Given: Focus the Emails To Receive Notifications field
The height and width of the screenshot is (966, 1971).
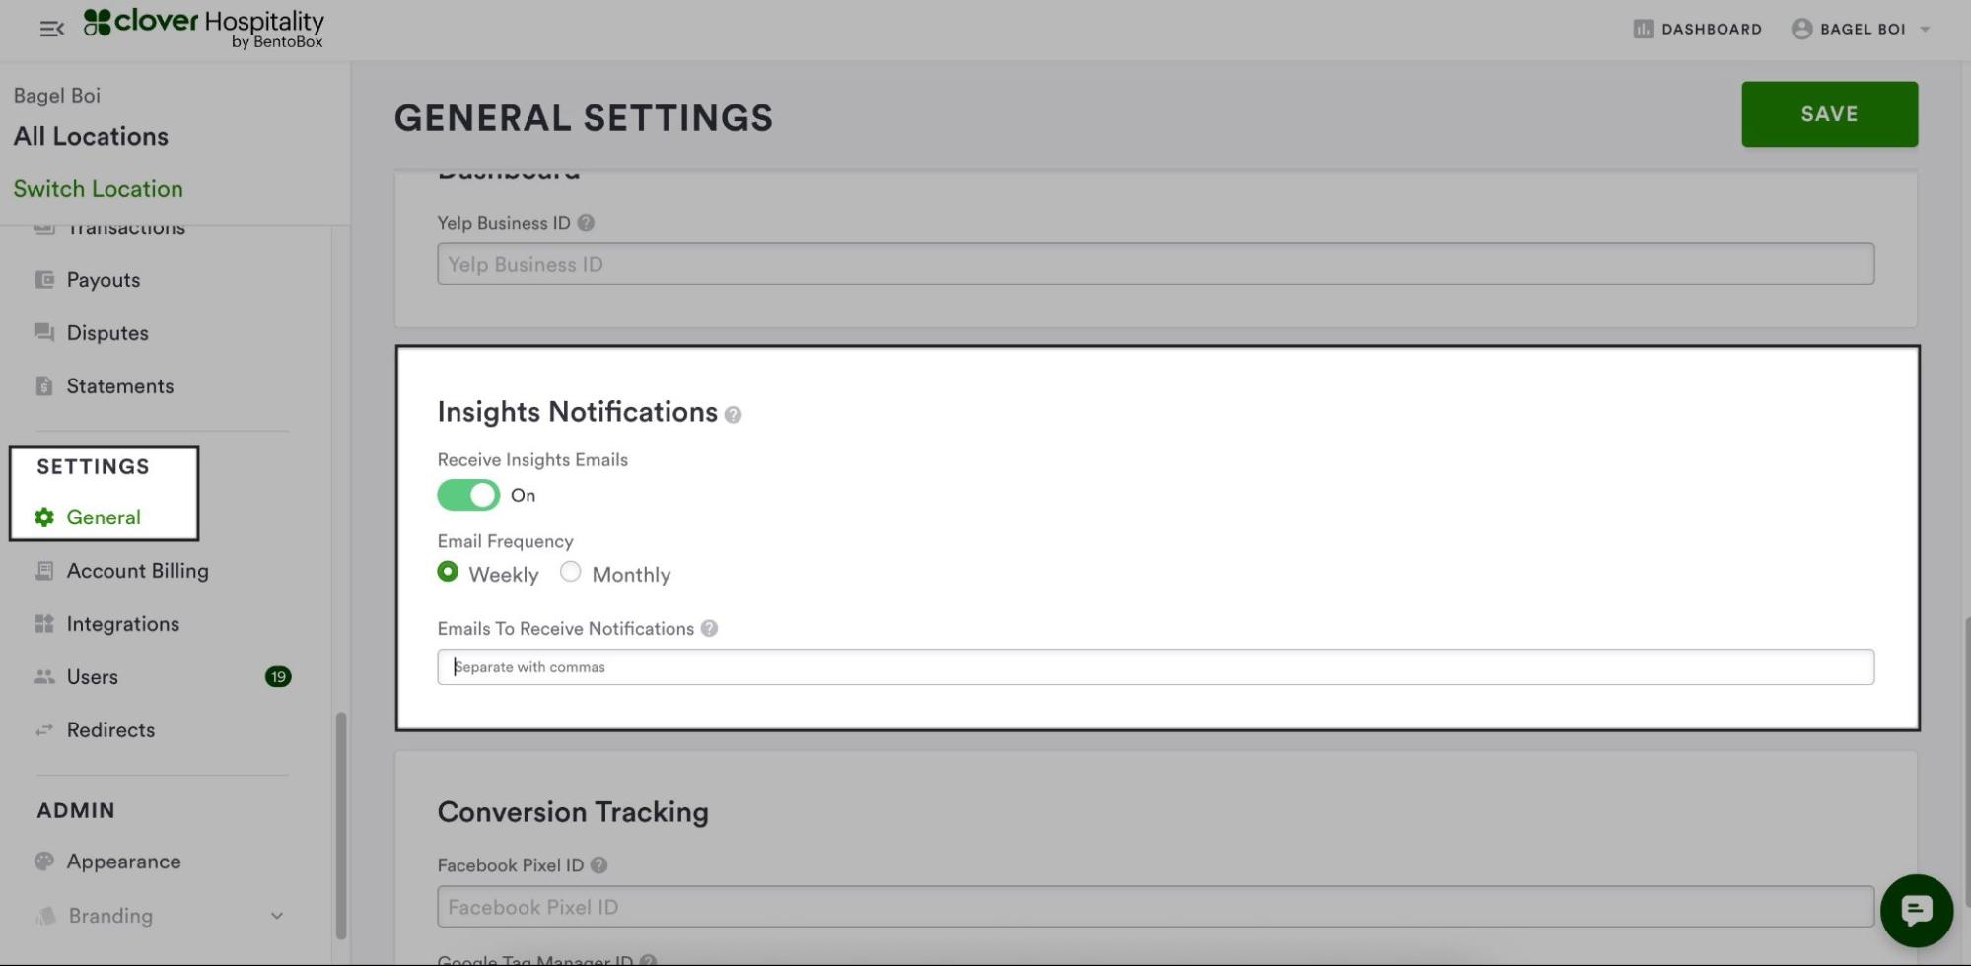Looking at the screenshot, I should point(1155,666).
